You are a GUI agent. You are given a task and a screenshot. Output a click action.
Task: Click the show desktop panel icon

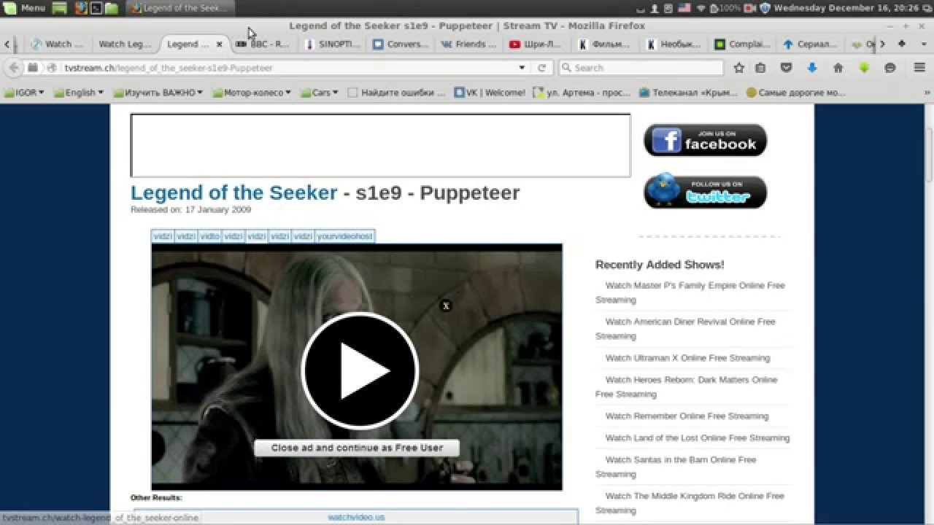61,8
